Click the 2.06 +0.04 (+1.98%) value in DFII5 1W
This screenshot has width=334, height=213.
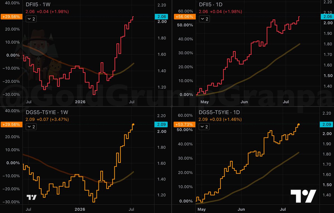[47, 11]
